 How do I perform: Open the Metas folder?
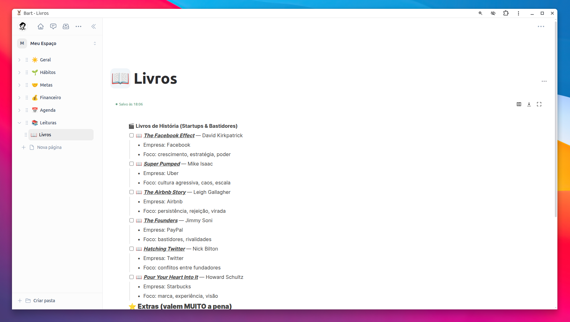tap(46, 85)
